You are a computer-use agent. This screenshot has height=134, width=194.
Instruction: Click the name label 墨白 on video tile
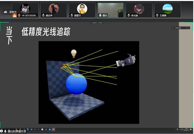[105, 16]
